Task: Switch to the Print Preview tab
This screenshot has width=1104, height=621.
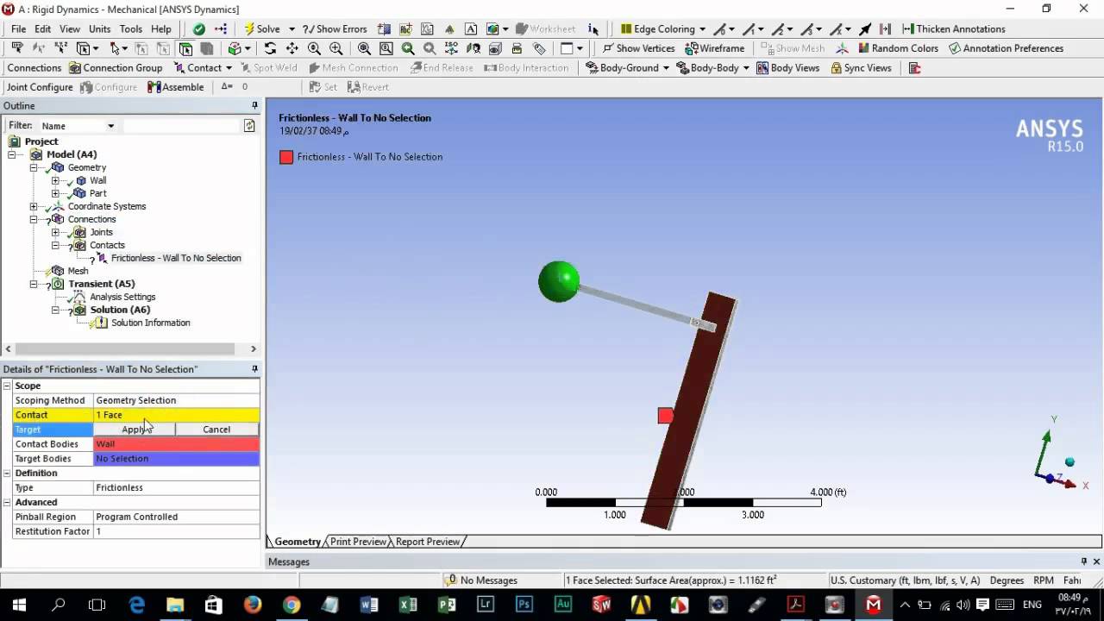Action: [x=358, y=542]
